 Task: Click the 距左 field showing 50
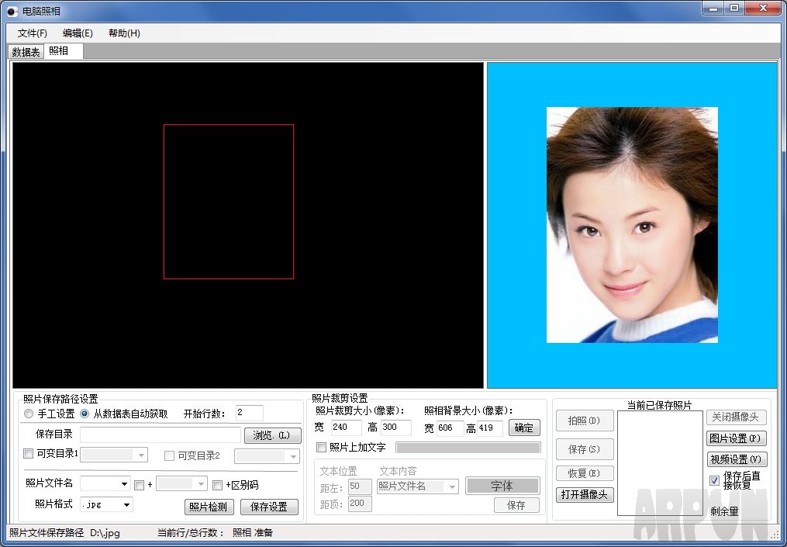click(360, 486)
